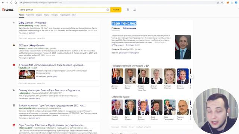Viewport: 239px width, 134px height.
Task: Open Gary Gensler - Wikipedia result
Action: coord(32,23)
